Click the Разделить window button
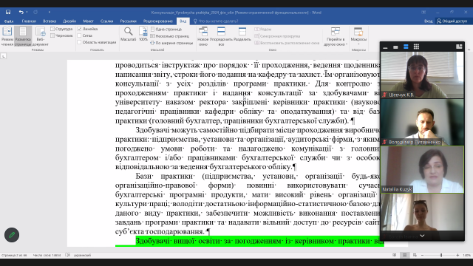This screenshot has width=473, height=266. [x=242, y=34]
